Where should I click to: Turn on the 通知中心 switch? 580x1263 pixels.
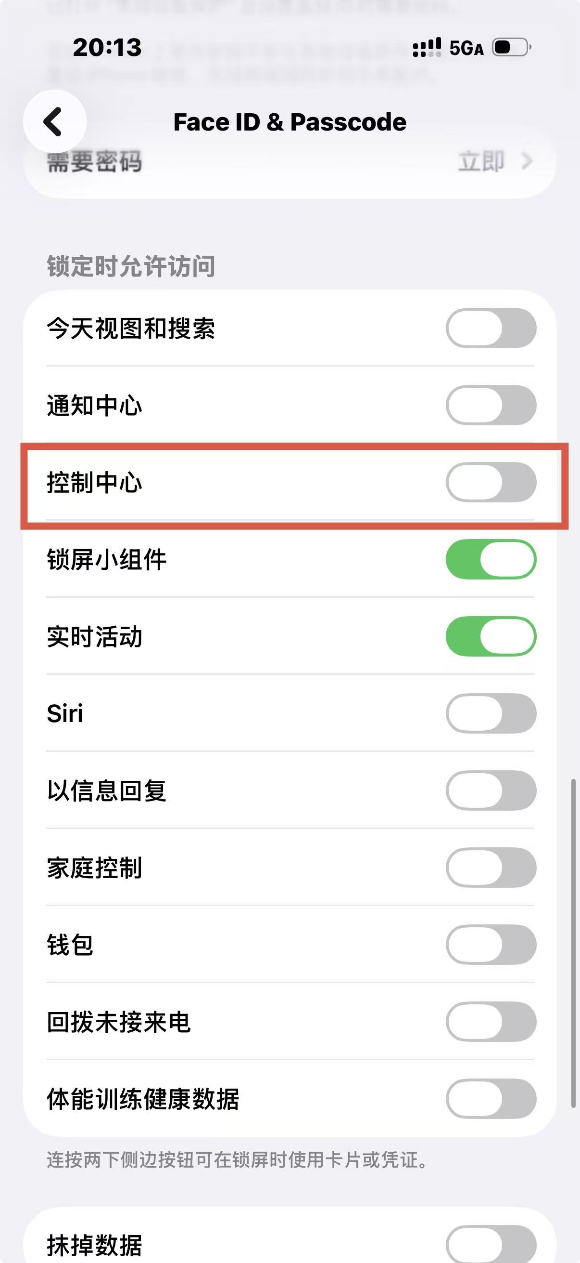[491, 405]
